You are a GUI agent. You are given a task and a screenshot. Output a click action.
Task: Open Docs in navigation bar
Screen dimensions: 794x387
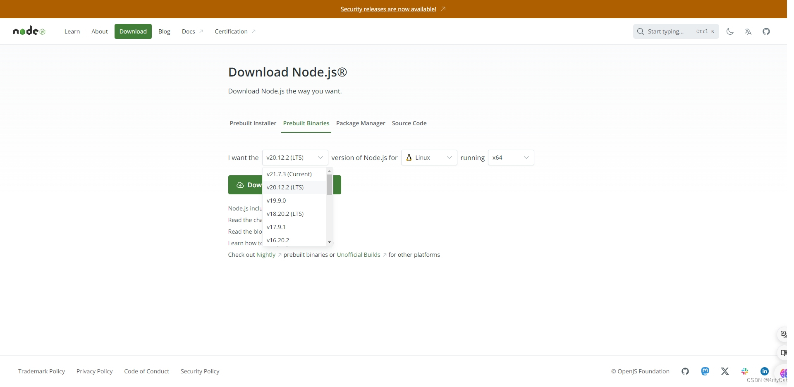[x=188, y=31]
